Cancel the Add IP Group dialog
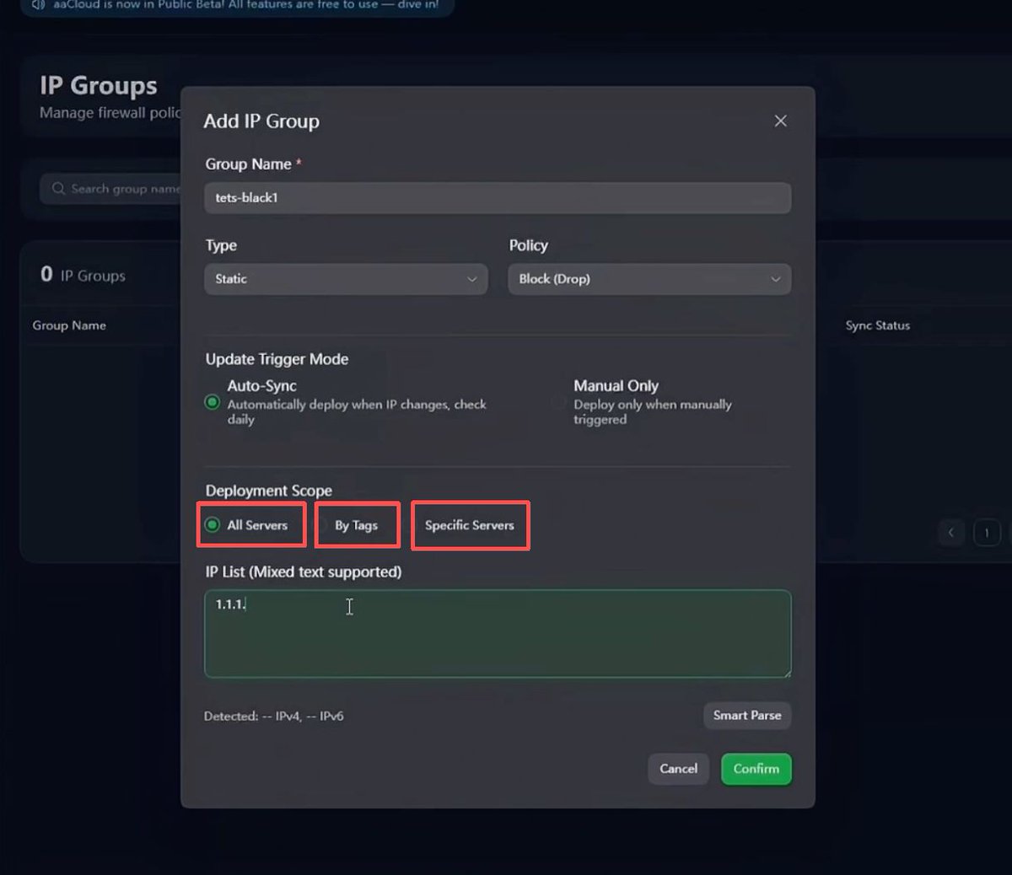 pyautogui.click(x=678, y=769)
